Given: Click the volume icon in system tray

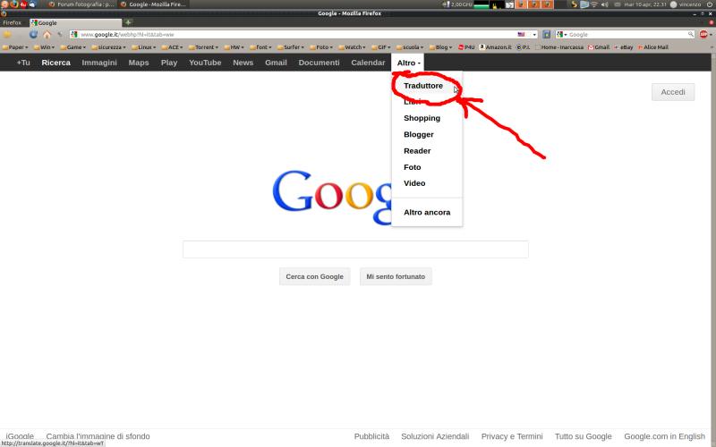Looking at the screenshot, I should coord(604,4).
